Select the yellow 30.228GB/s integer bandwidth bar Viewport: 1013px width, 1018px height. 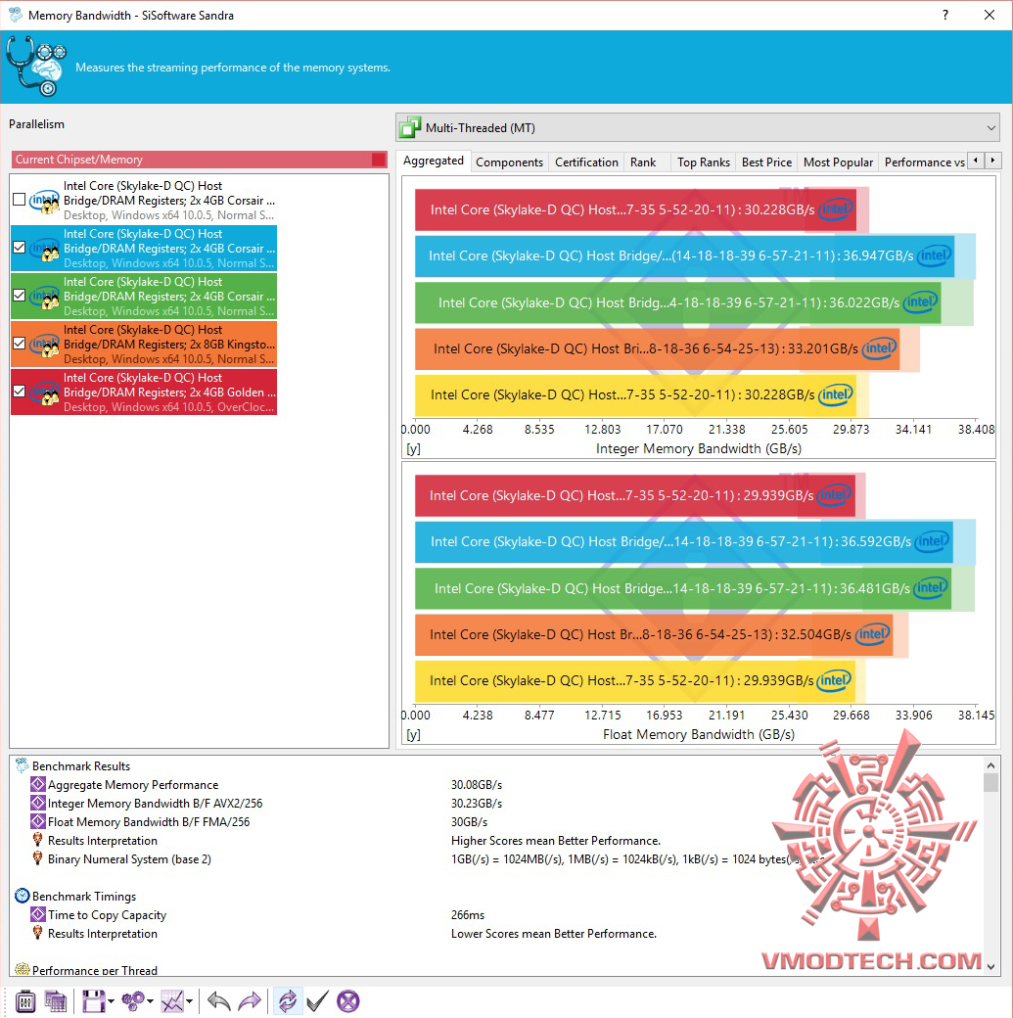coord(636,394)
